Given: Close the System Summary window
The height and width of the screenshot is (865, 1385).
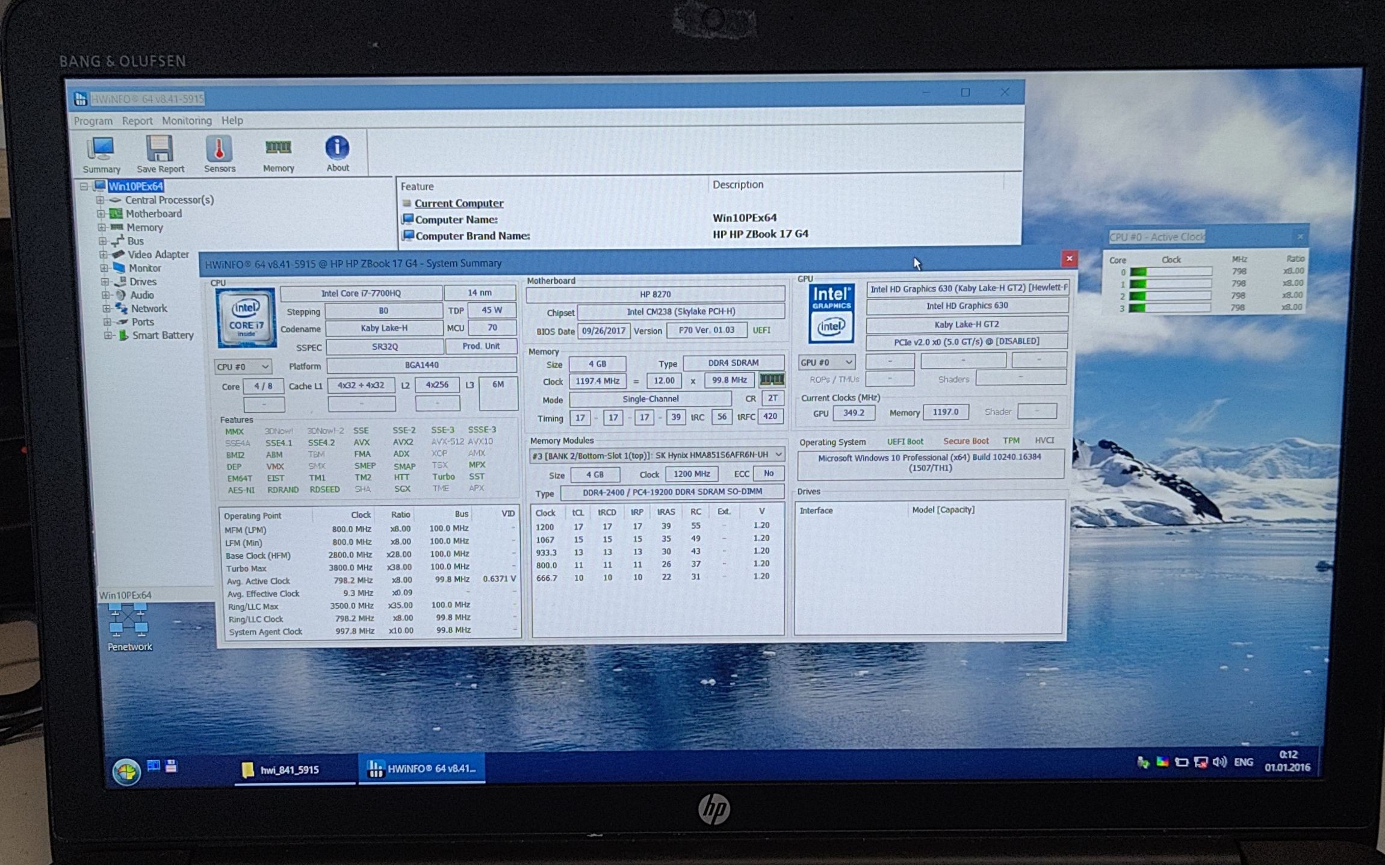Looking at the screenshot, I should tap(1069, 259).
